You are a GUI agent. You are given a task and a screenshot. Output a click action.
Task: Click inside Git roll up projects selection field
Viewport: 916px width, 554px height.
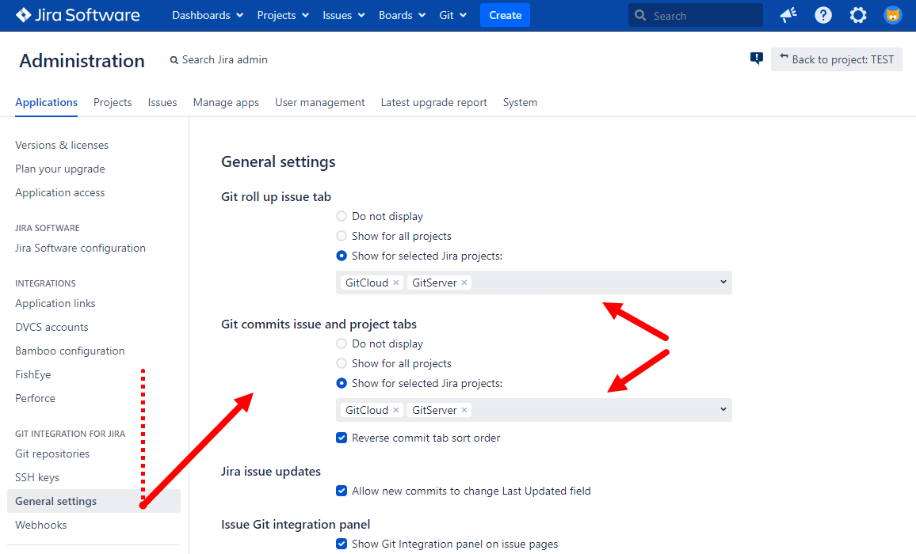(x=534, y=283)
